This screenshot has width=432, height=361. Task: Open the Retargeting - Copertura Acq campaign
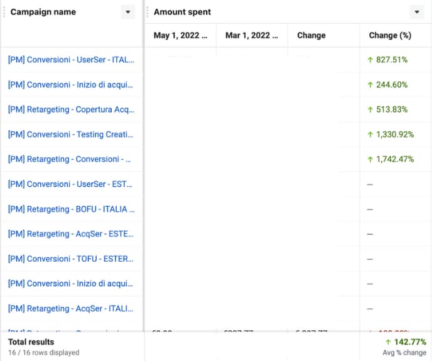click(71, 109)
